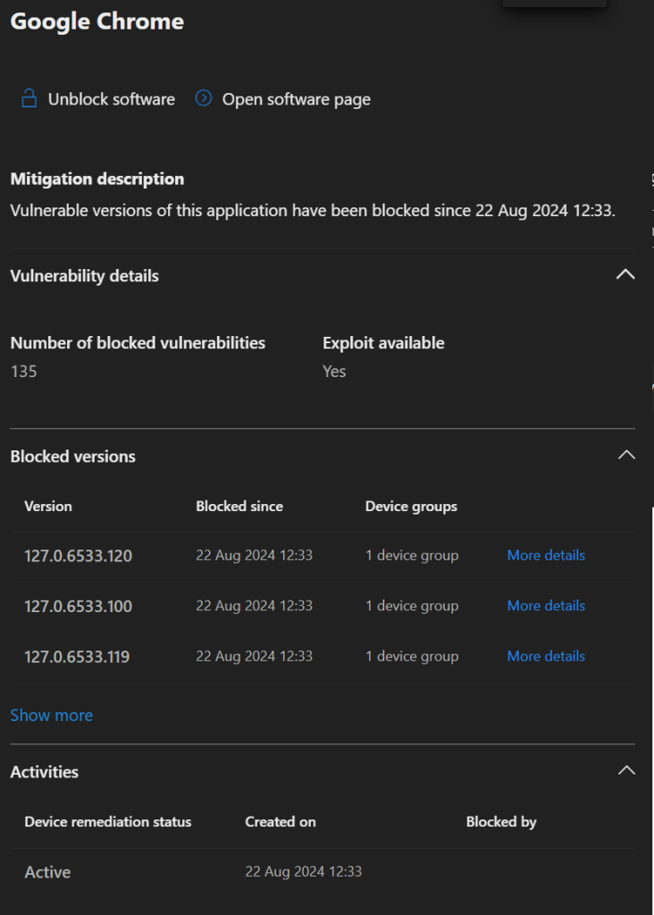This screenshot has width=654, height=915.
Task: Click the Device groups column header
Action: point(411,506)
